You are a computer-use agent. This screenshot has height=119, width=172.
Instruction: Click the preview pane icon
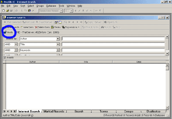60,22
